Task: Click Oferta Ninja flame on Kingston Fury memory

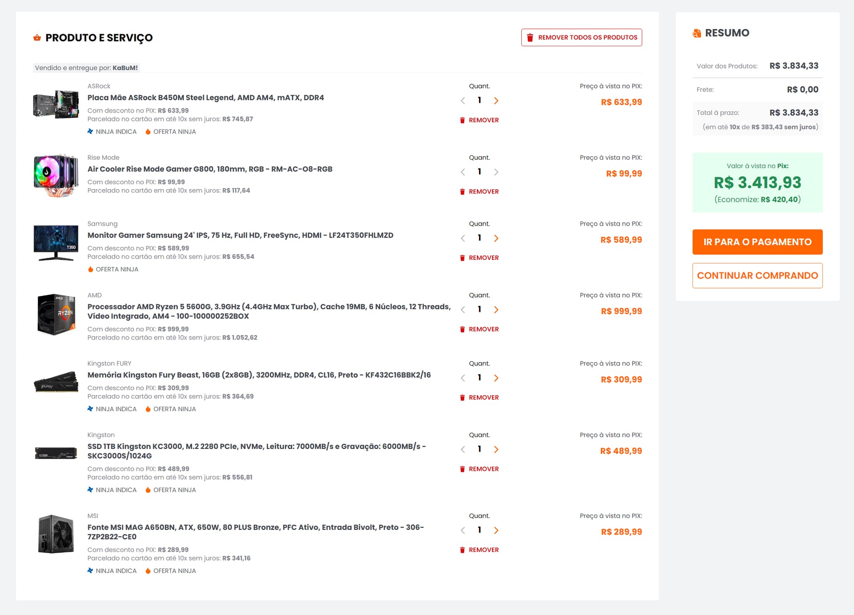Action: click(x=170, y=409)
